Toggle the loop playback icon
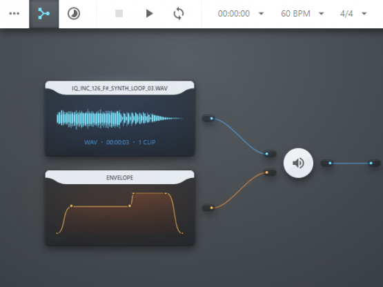Screen dimensions: 383x287 pyautogui.click(x=179, y=14)
